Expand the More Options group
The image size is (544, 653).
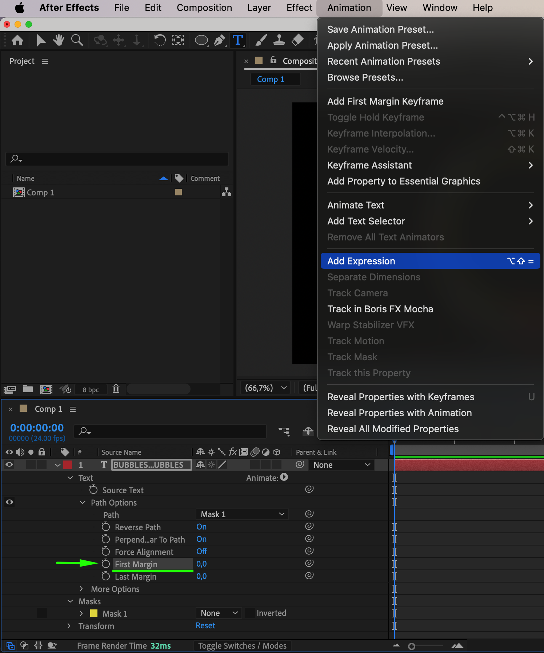[81, 589]
